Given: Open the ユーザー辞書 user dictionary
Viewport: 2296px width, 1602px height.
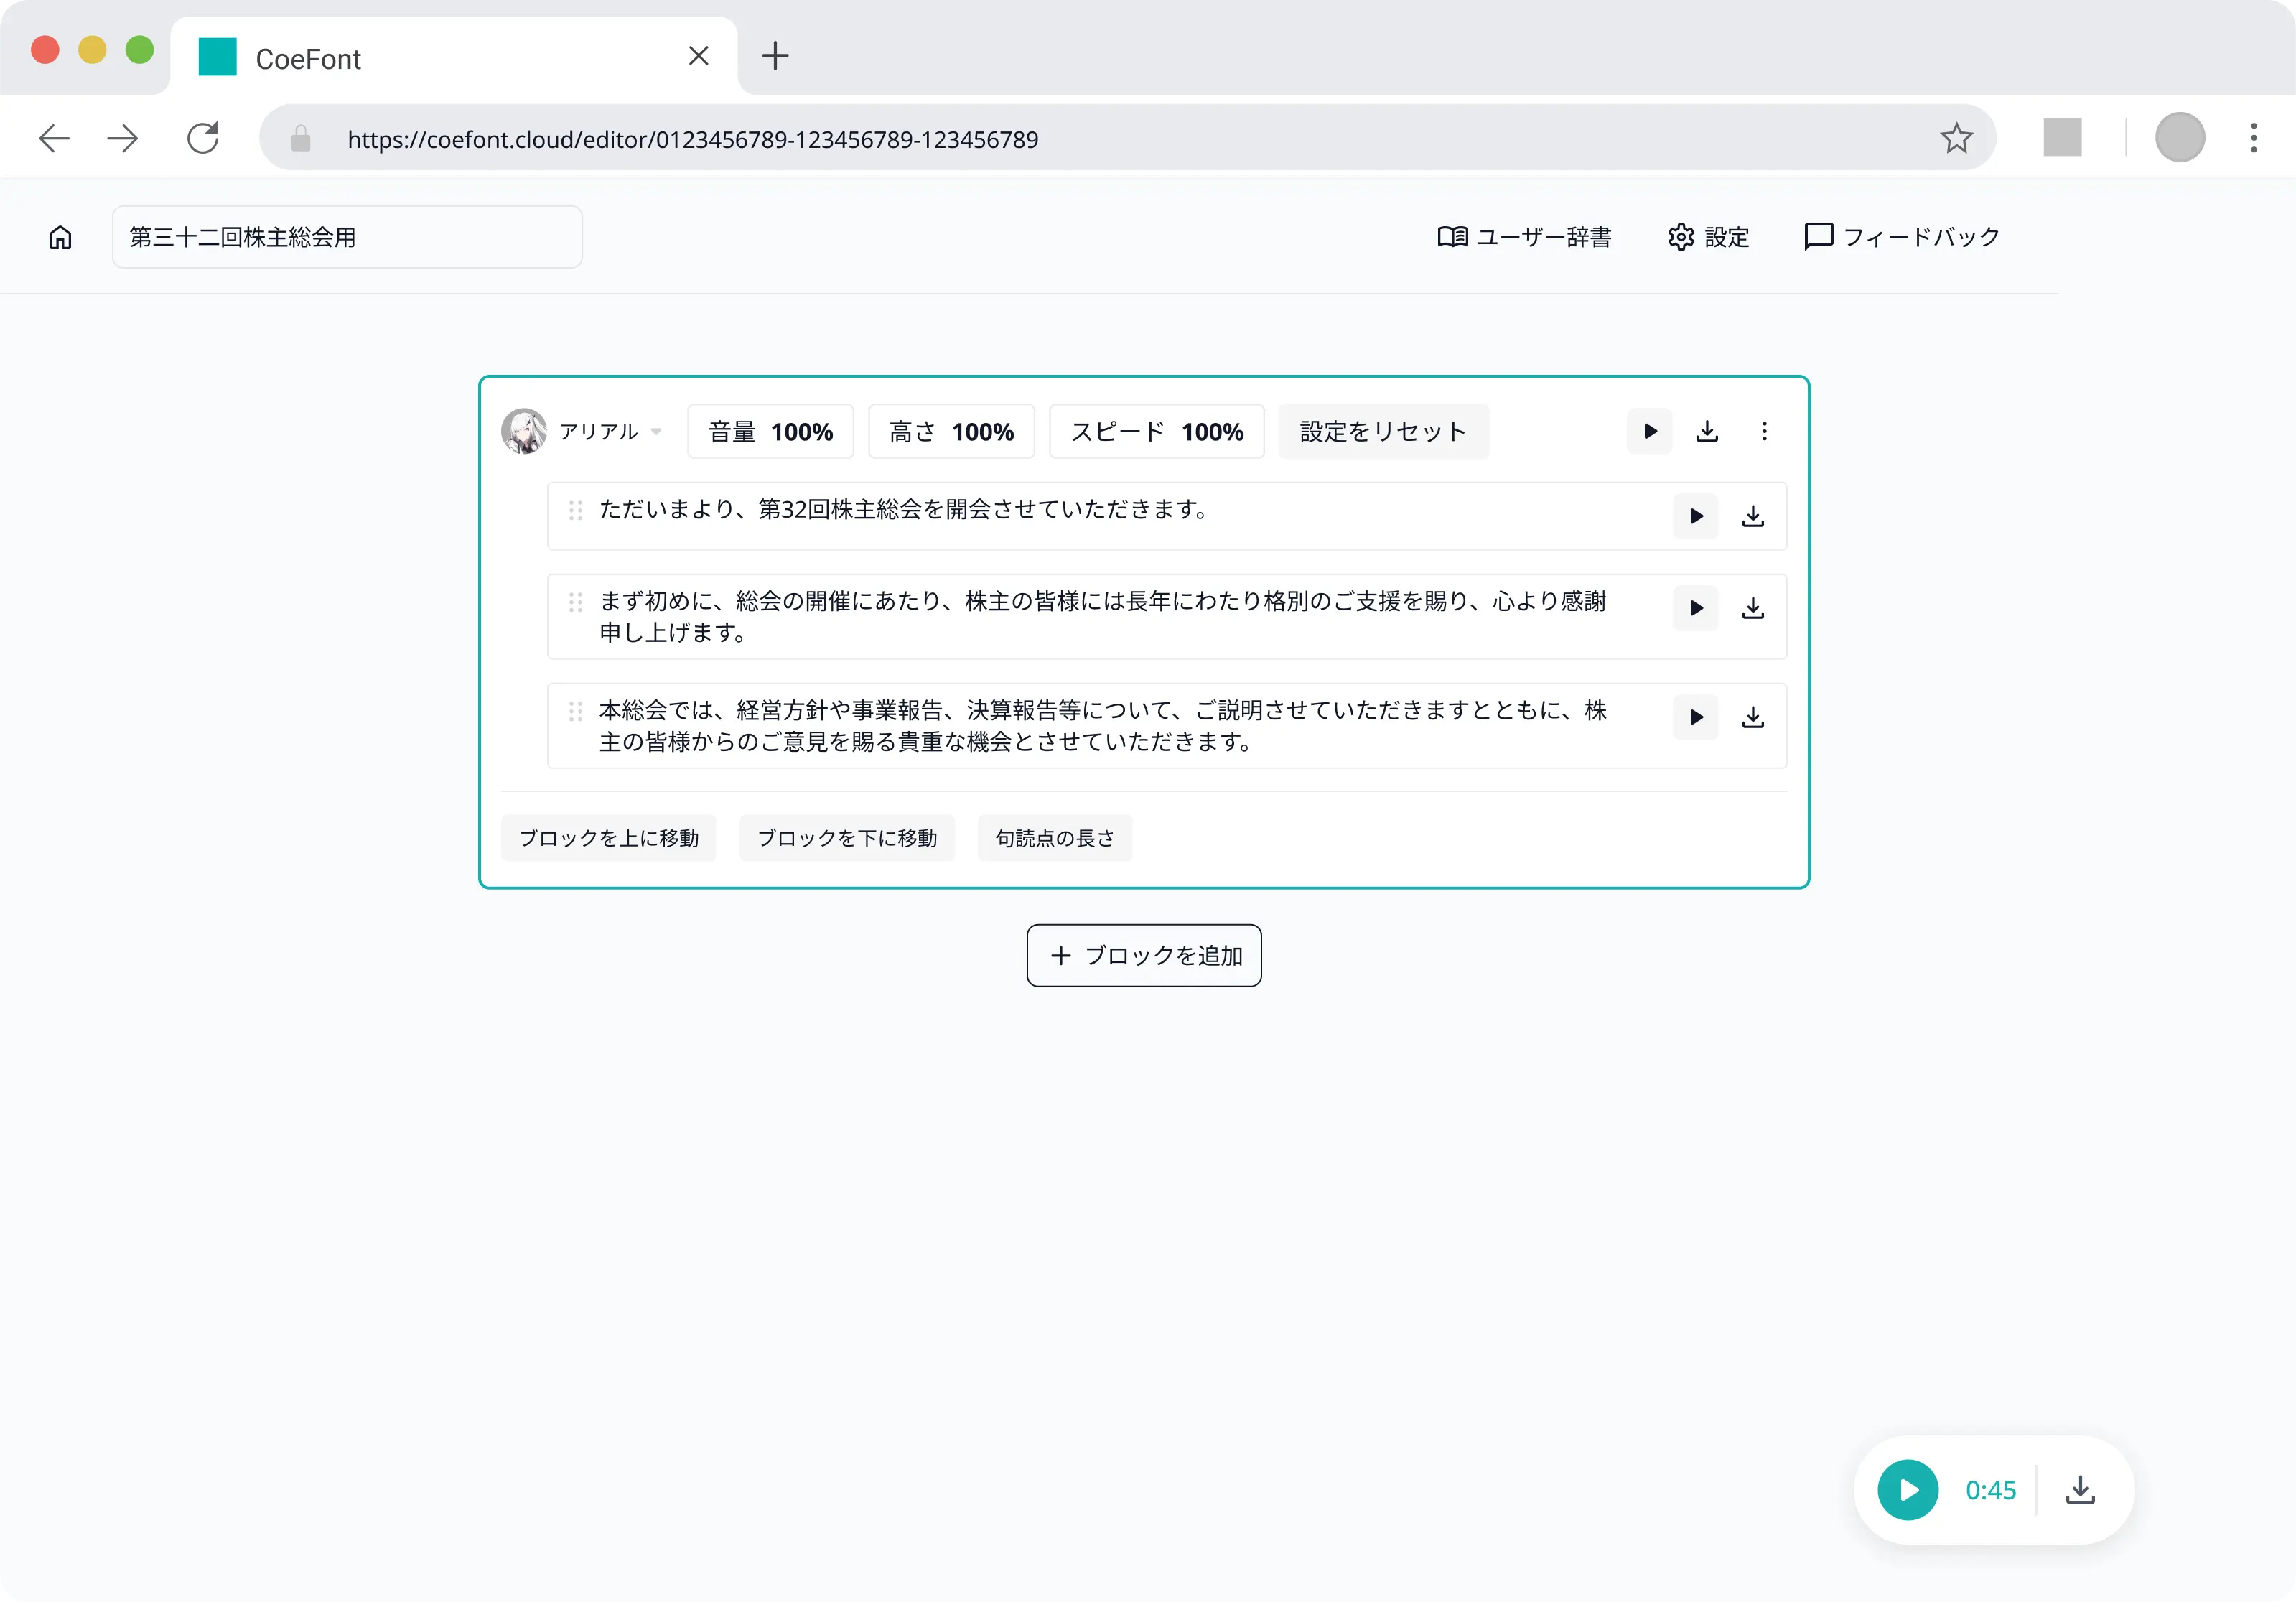Looking at the screenshot, I should pyautogui.click(x=1524, y=237).
